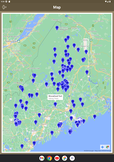Open location in Google Maps icon
114x162 pixels.
[107, 147]
